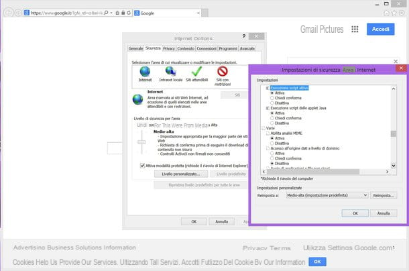
Task: Open the browser Tools gear icon
Action: [x=402, y=13]
